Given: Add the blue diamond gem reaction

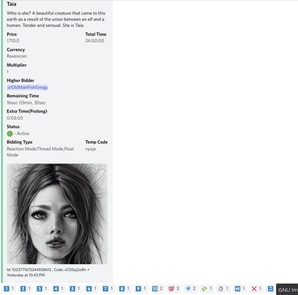Looking at the screenshot, I should coord(191,289).
